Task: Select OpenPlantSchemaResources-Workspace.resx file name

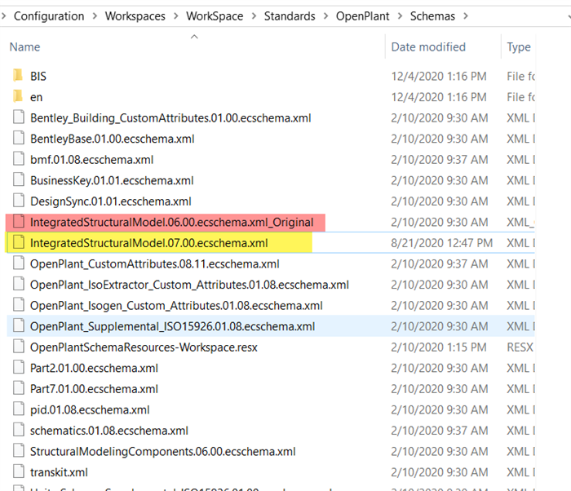Action: pyautogui.click(x=144, y=347)
